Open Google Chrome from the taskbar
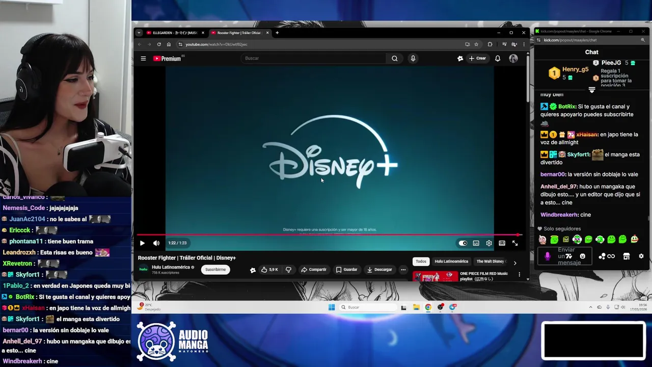Screen dimensions: 652x367 (x=428, y=307)
